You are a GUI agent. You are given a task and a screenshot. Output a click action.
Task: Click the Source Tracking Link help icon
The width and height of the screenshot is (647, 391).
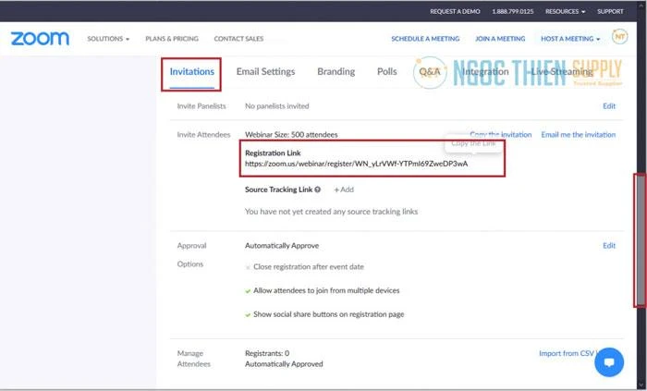point(318,189)
